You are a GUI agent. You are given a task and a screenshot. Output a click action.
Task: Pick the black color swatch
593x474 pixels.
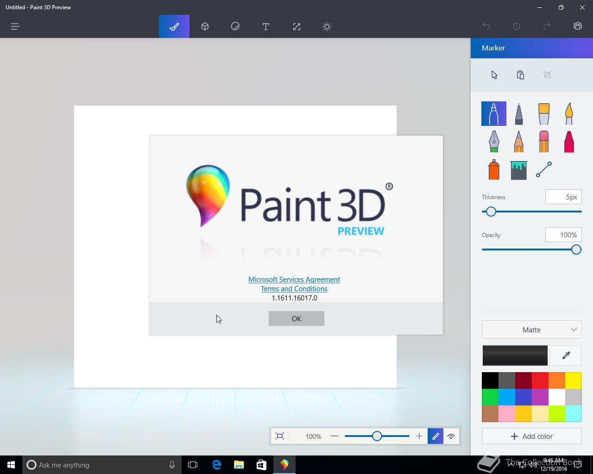(x=490, y=380)
